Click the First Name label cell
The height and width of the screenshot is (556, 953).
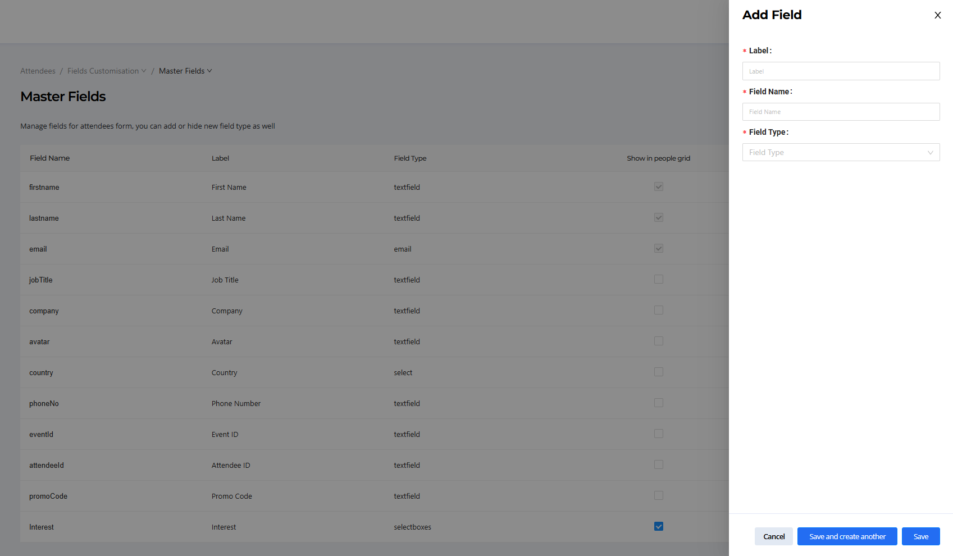(x=229, y=188)
